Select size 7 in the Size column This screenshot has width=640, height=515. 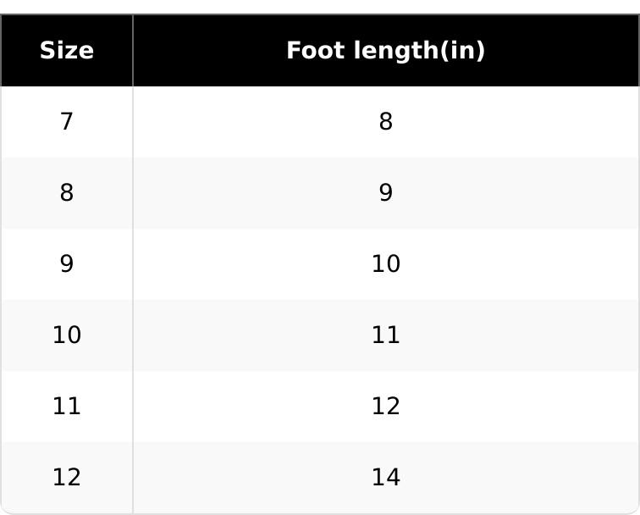click(67, 122)
